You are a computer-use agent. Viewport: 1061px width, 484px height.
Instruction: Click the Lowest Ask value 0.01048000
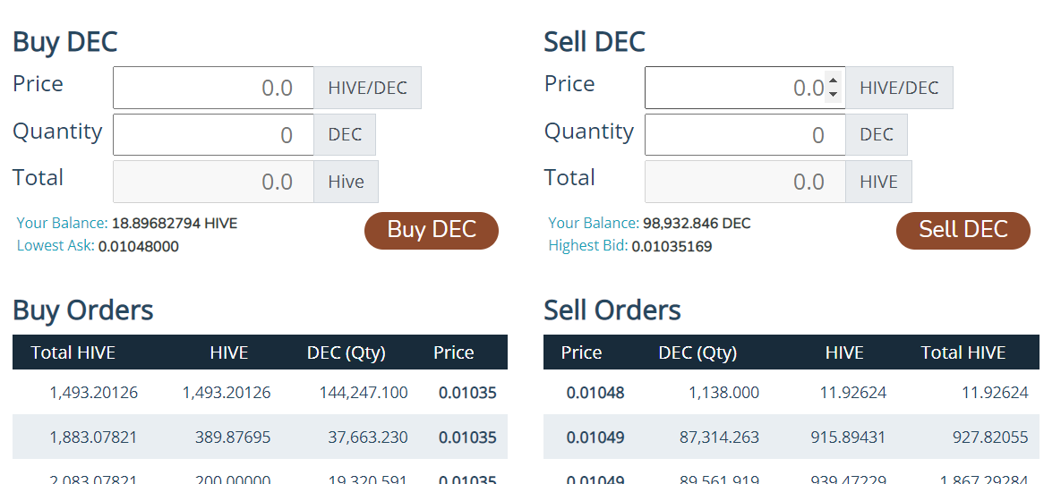(139, 246)
